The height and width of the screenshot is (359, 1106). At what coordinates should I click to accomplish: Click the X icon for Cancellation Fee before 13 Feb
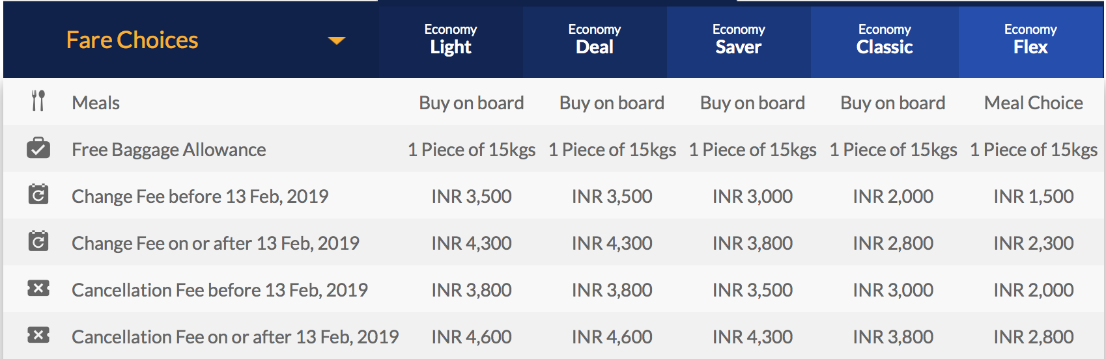click(x=38, y=288)
